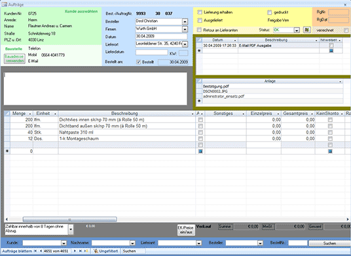Image resolution: width=351 pixels, height=256 pixels.
Task: Click select-all corner of Anlage grid
Action: click(199, 81)
